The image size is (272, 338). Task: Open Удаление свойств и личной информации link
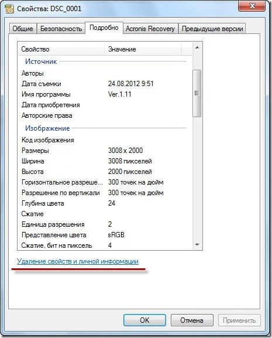coord(78,261)
